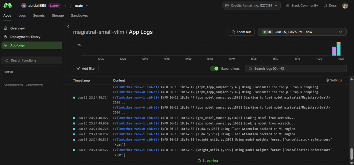
Task: Open the Docs page
Action: pyautogui.click(x=330, y=6)
